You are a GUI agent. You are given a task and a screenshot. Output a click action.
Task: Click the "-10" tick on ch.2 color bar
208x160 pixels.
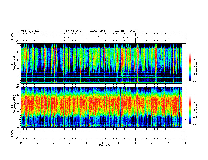coord(194,124)
